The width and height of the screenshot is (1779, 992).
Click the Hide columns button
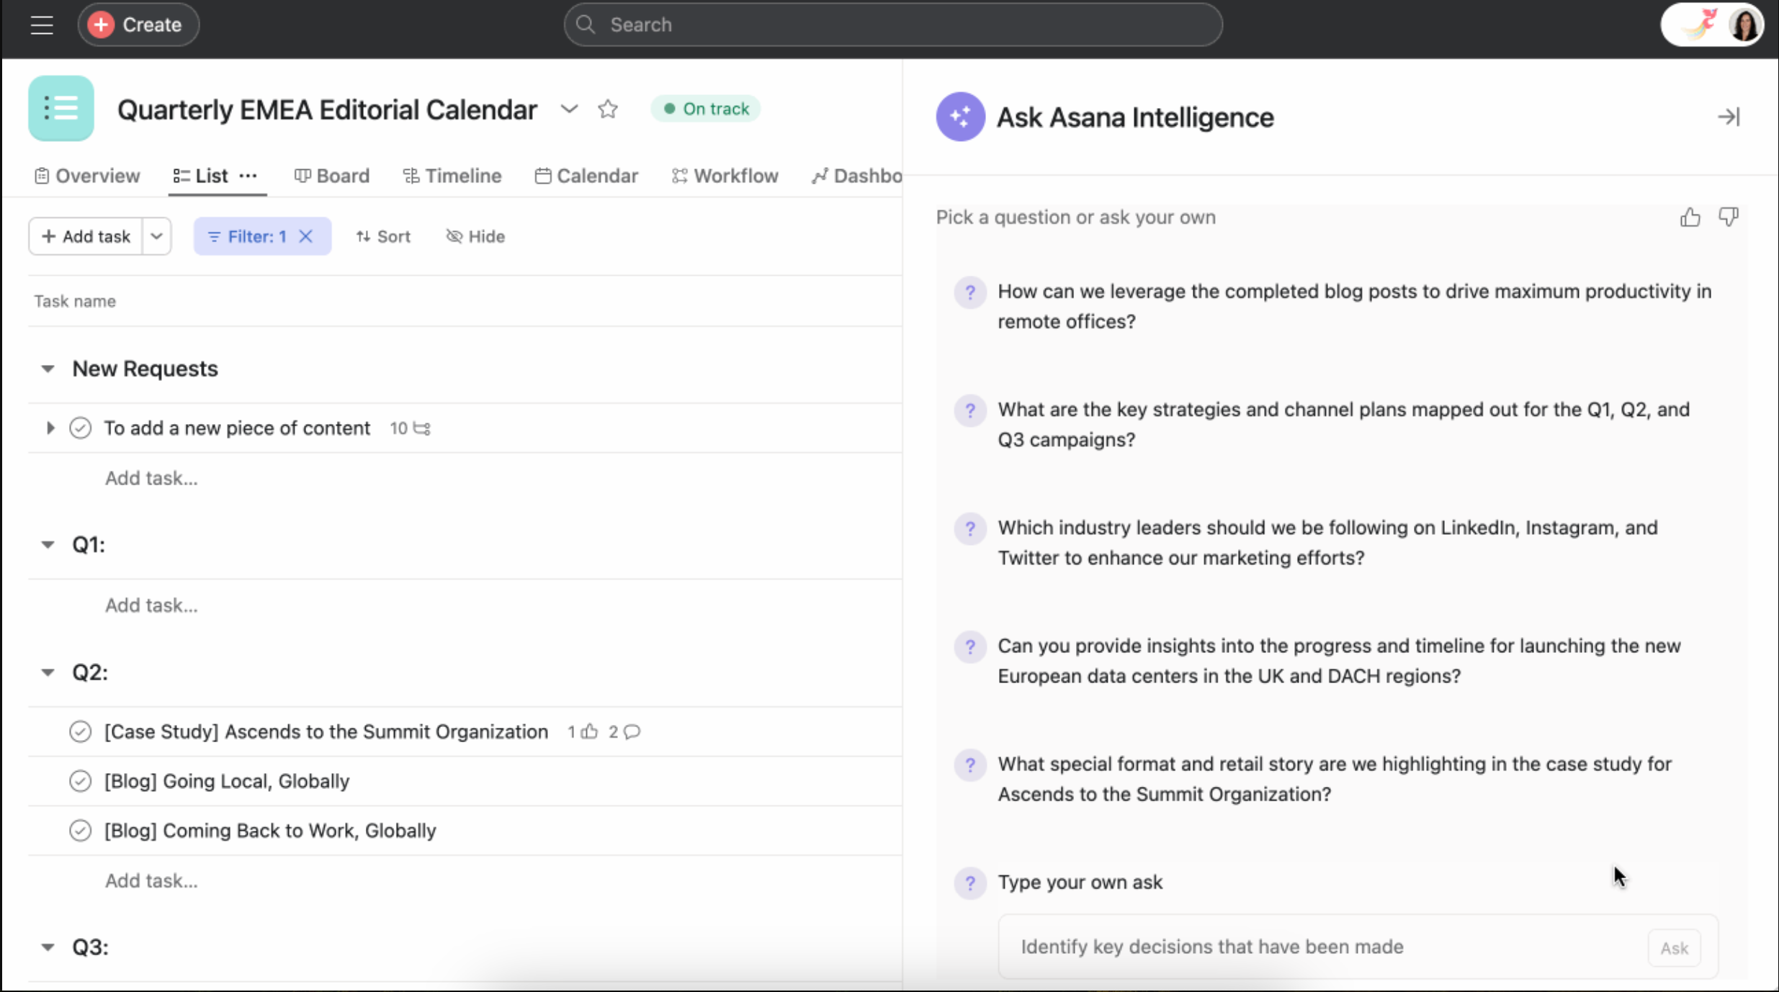475,236
